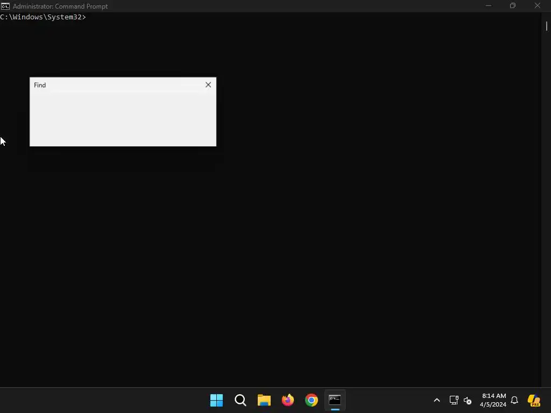The image size is (551, 413).
Task: Open the Command Prompt system menu icon
Action: (x=5, y=6)
